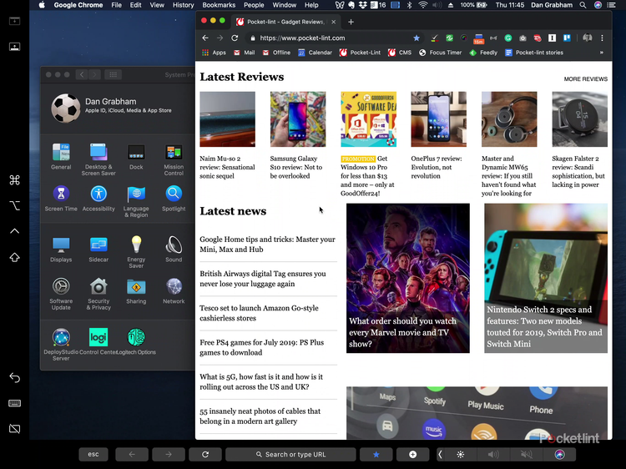
Task: Disconnect Sidecar using sidebar icon
Action: click(15, 429)
